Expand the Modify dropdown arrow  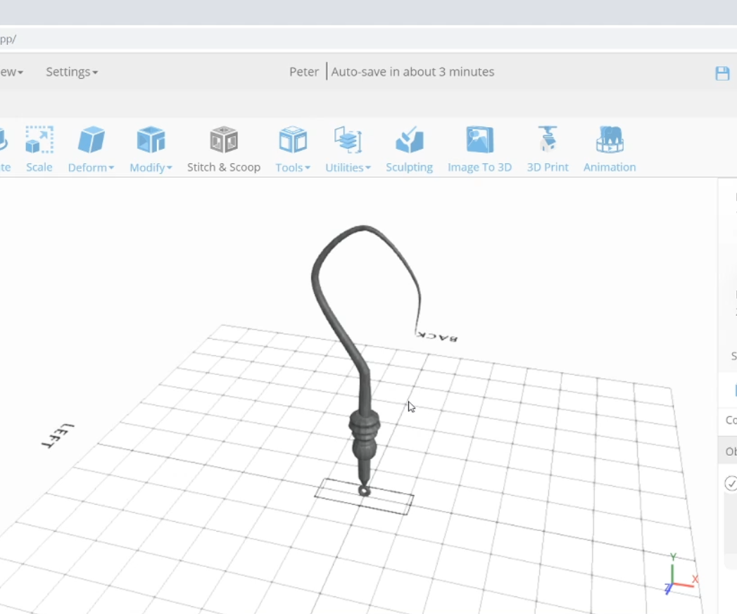(169, 167)
